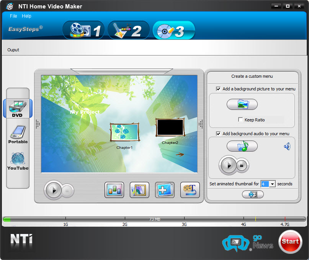Click the Chapter2 label text

(x=170, y=142)
